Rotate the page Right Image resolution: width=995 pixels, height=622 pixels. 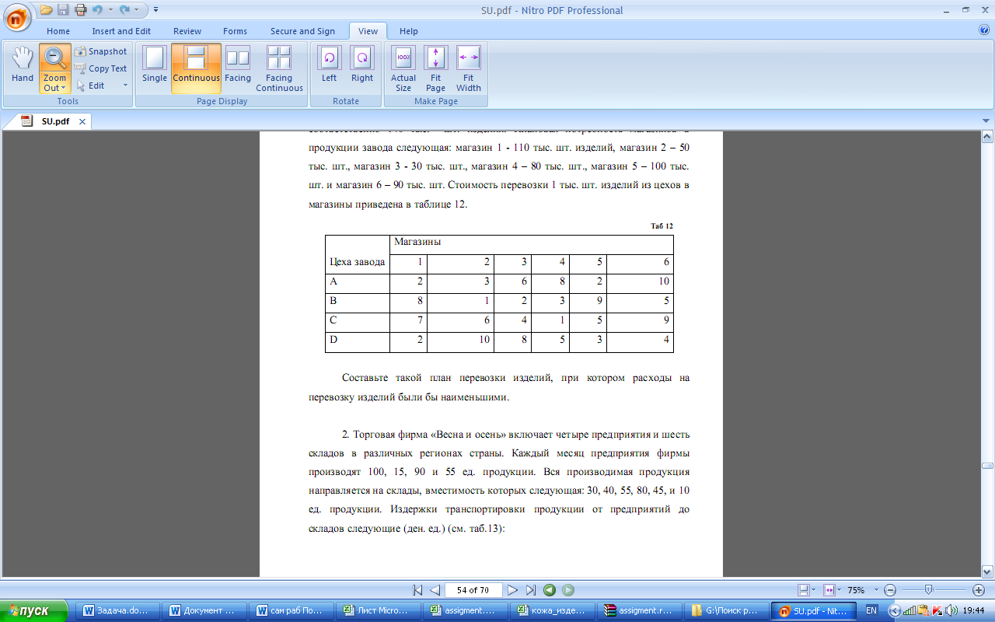point(362,65)
